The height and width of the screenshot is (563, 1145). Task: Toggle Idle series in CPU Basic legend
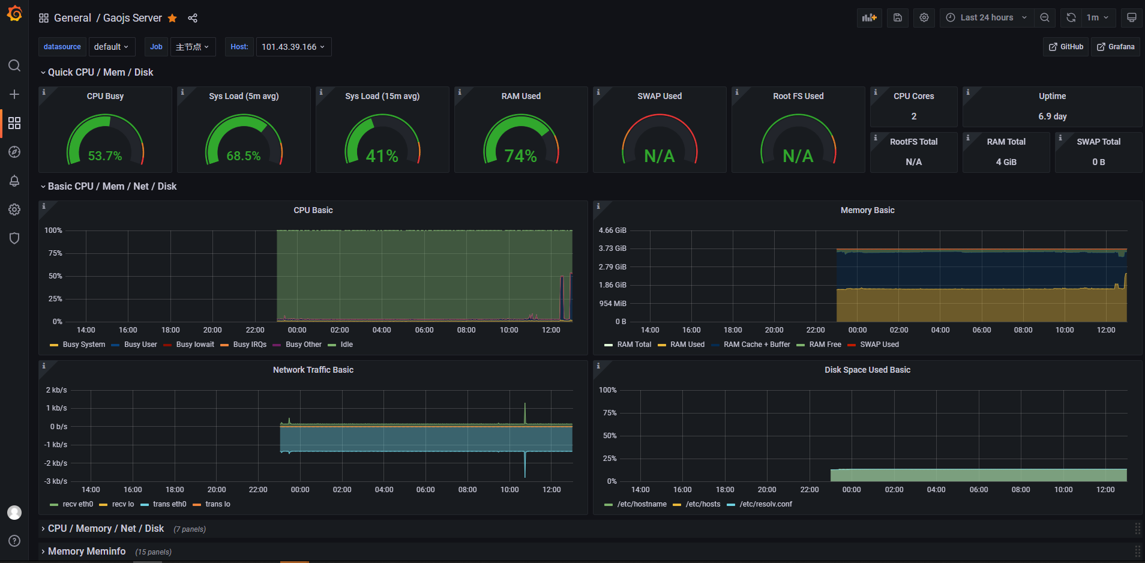tap(346, 345)
